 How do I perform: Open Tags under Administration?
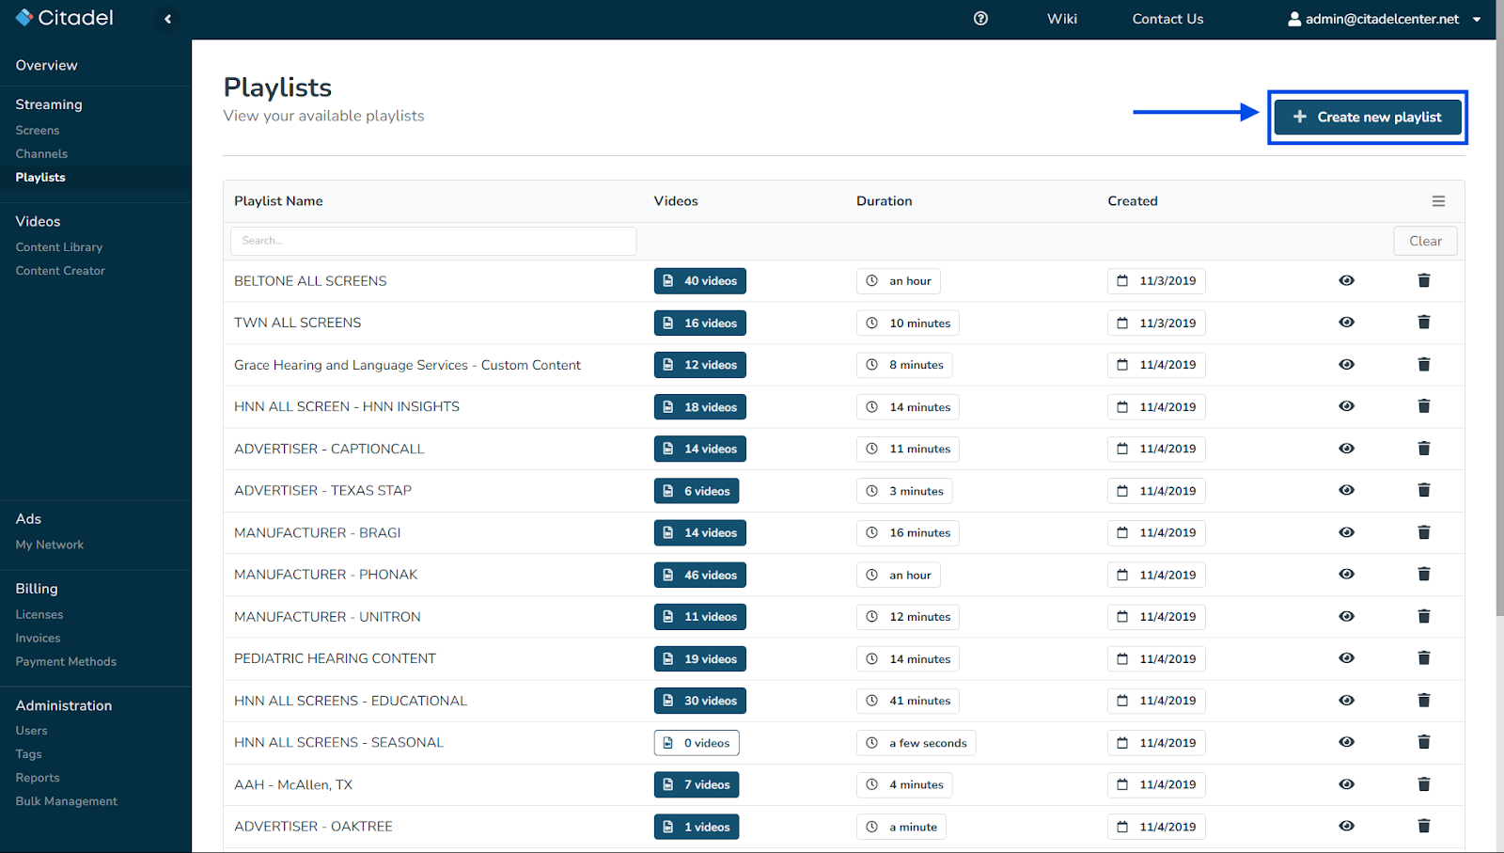pos(28,754)
